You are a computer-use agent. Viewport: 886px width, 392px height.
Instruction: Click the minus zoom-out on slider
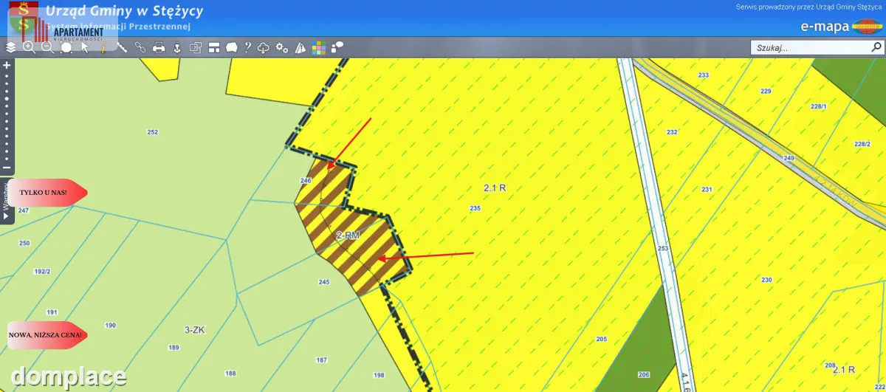pos(7,168)
